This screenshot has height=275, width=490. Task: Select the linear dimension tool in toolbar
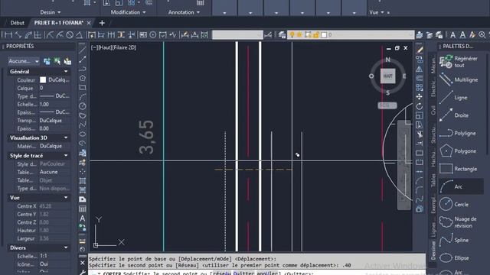point(8,35)
